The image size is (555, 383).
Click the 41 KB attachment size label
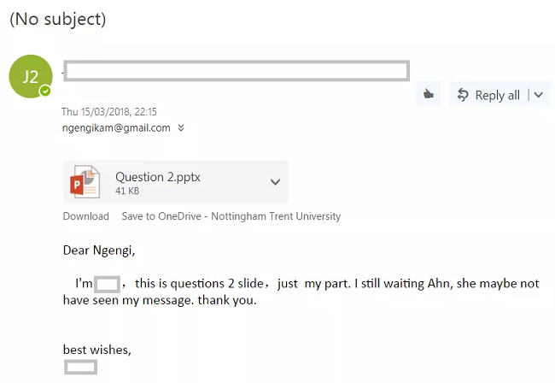tap(127, 191)
